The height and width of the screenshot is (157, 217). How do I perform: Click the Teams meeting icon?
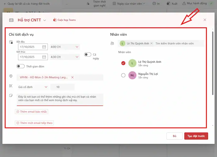55,20
